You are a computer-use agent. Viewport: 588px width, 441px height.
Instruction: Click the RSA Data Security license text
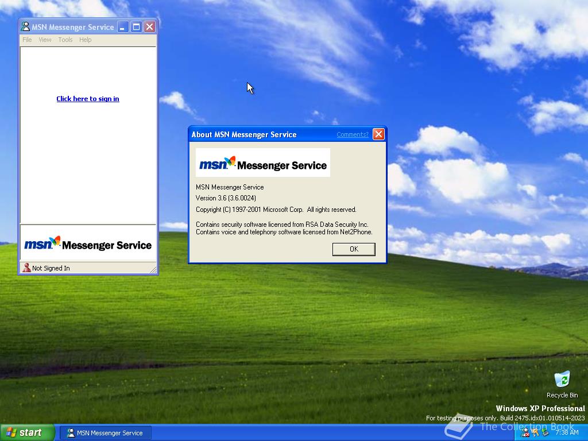coord(282,225)
